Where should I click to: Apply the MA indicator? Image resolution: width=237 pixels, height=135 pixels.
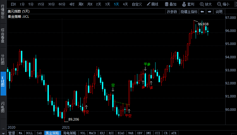click(21, 133)
